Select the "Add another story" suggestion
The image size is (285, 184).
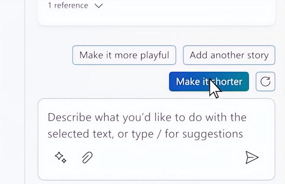(x=229, y=55)
